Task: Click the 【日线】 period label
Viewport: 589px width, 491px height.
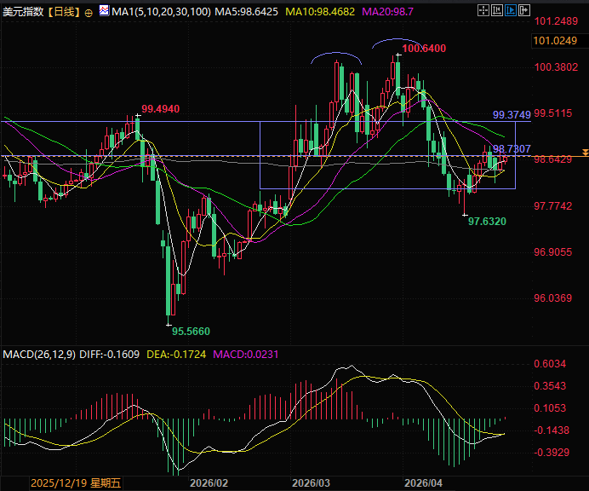Action: (x=64, y=12)
